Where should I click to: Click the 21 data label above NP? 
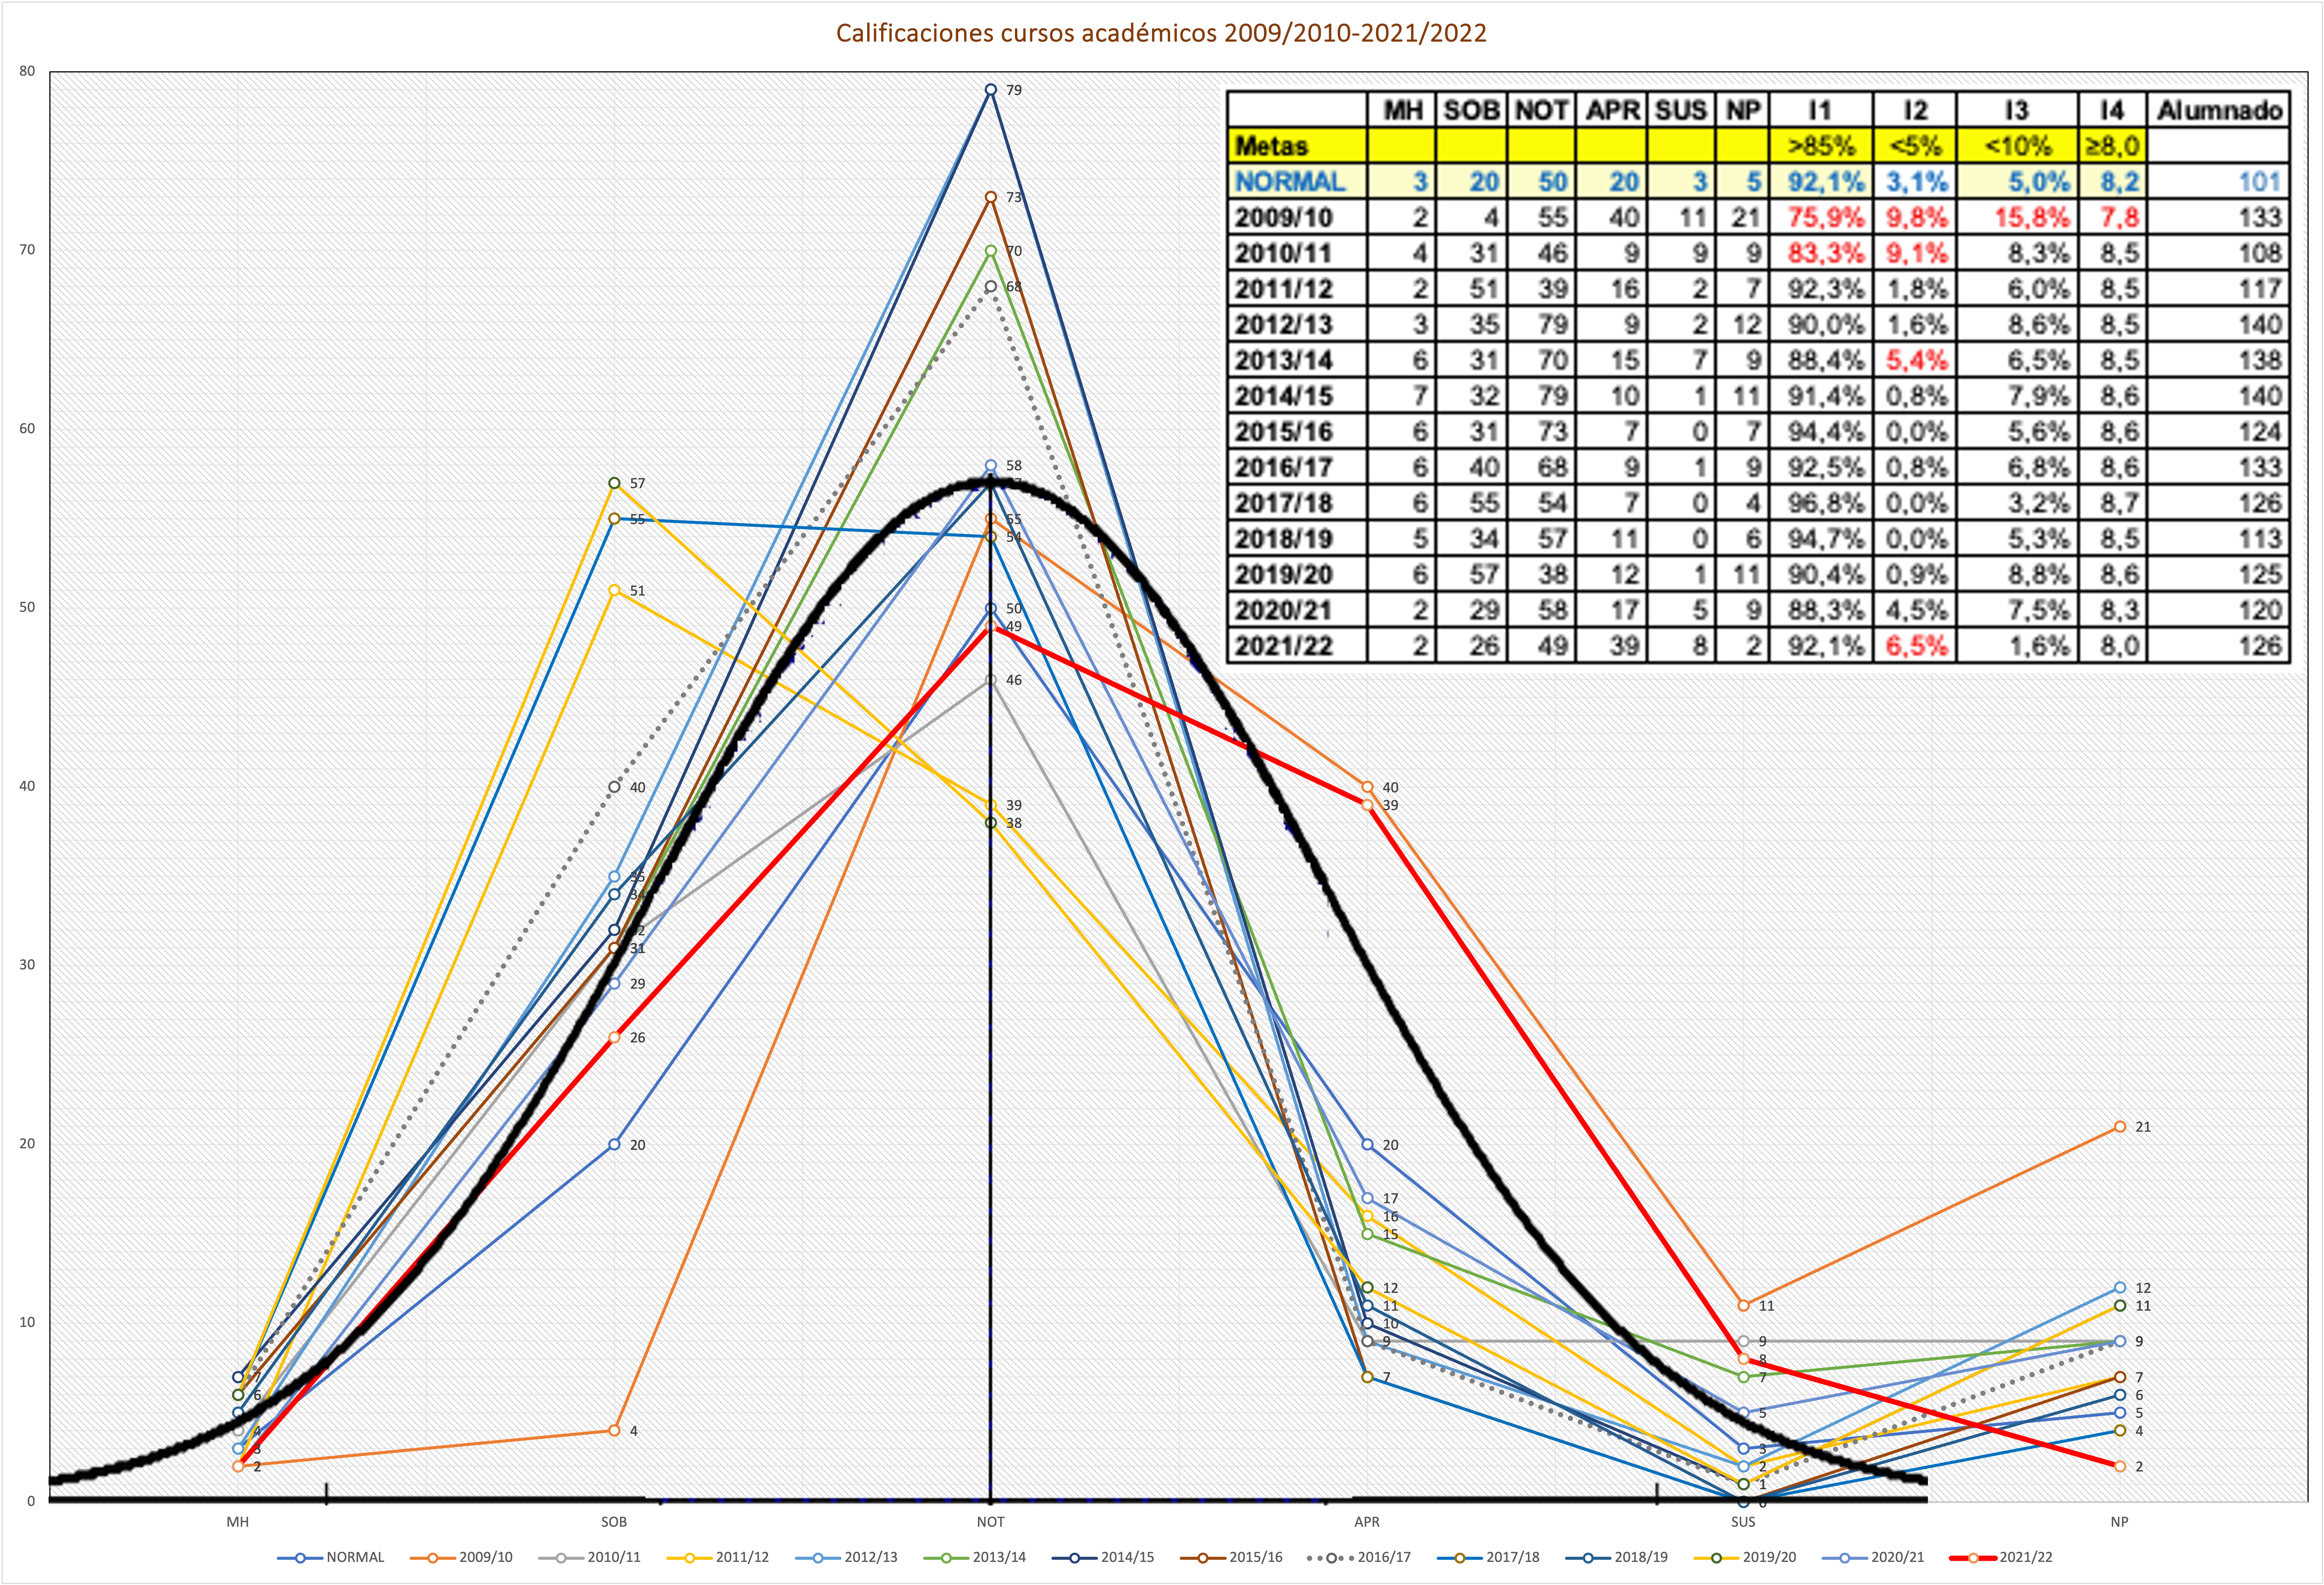click(2143, 1127)
